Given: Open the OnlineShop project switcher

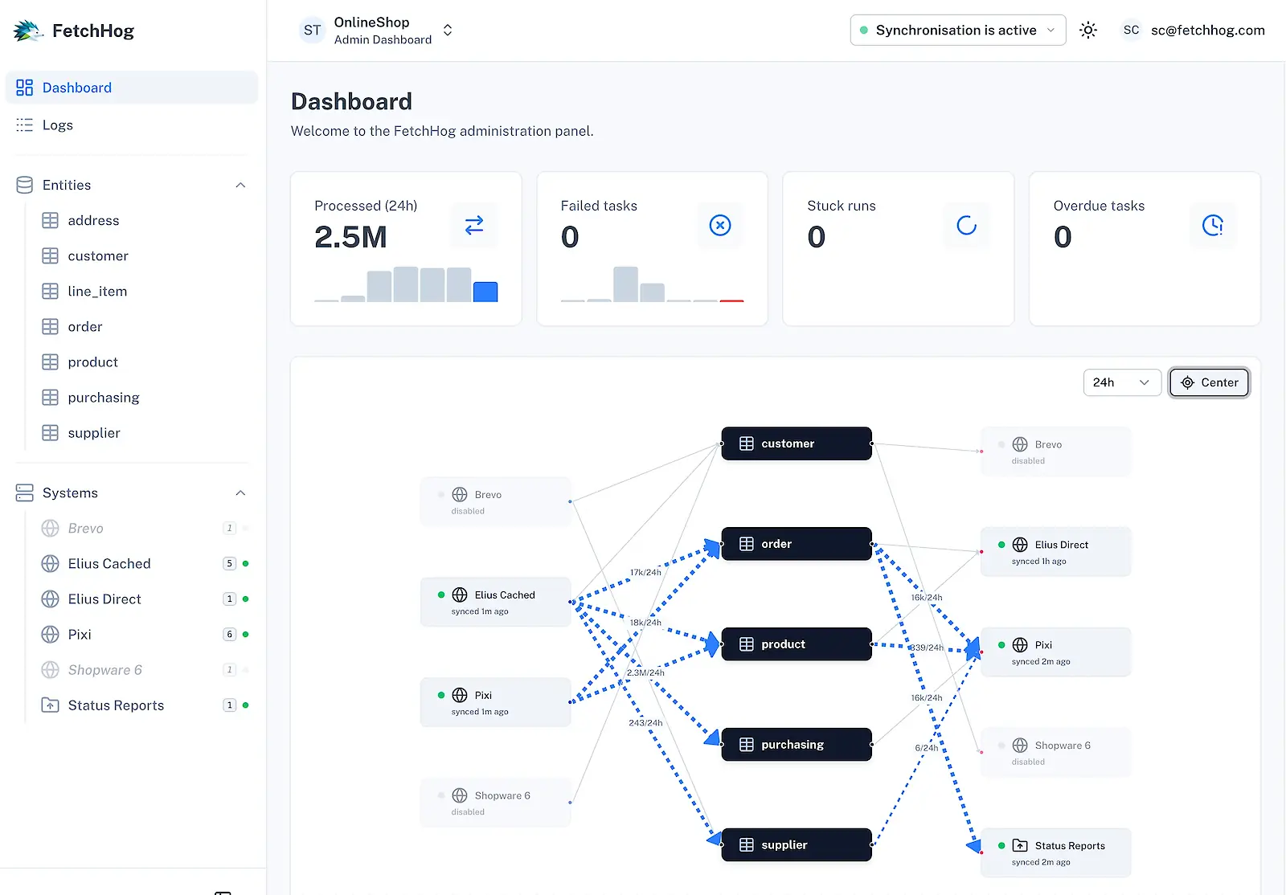Looking at the screenshot, I should pyautogui.click(x=377, y=31).
